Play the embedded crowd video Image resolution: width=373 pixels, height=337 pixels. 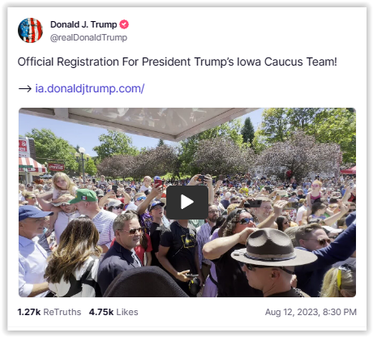pos(187,202)
